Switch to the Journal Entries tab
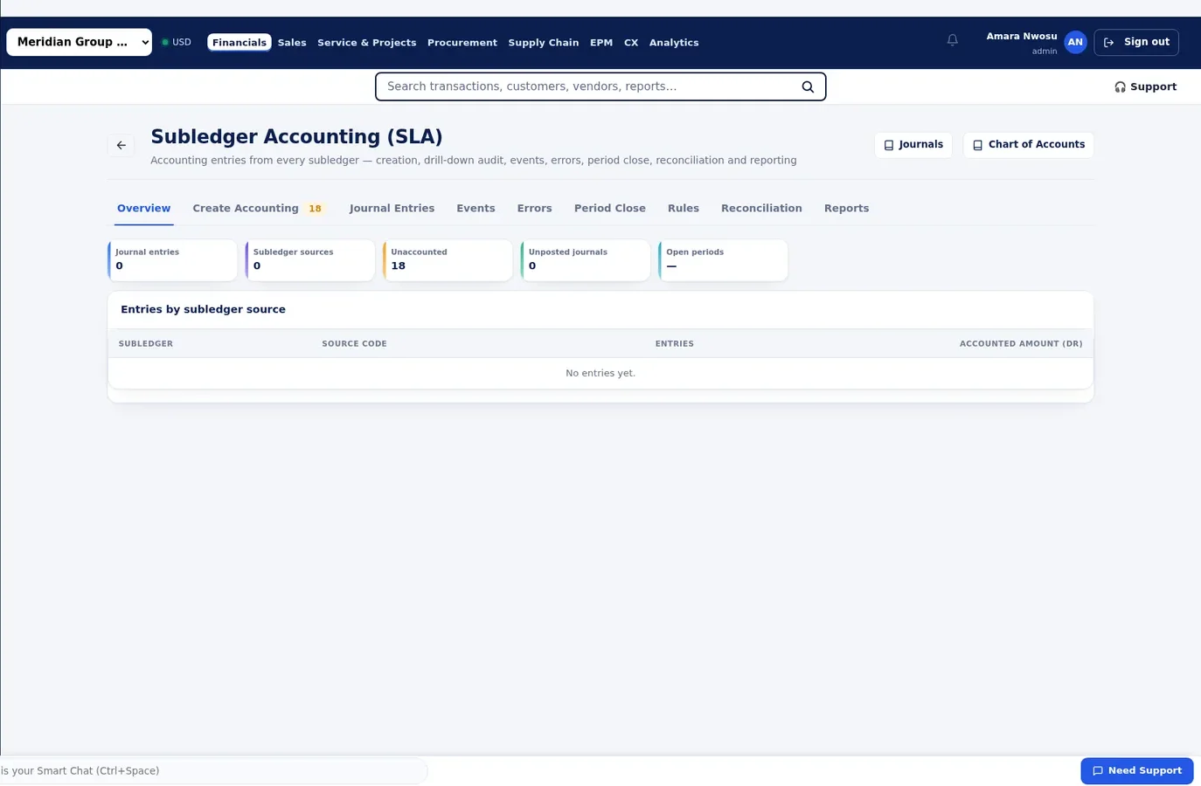The height and width of the screenshot is (786, 1201). click(x=392, y=209)
